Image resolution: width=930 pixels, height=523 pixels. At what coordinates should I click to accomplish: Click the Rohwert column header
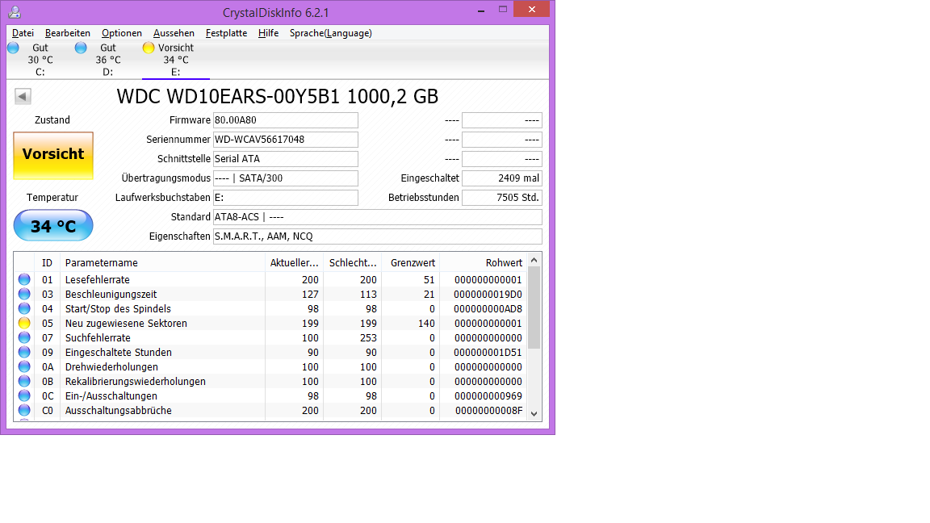click(484, 262)
